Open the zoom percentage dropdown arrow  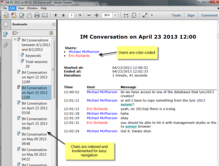115,15
